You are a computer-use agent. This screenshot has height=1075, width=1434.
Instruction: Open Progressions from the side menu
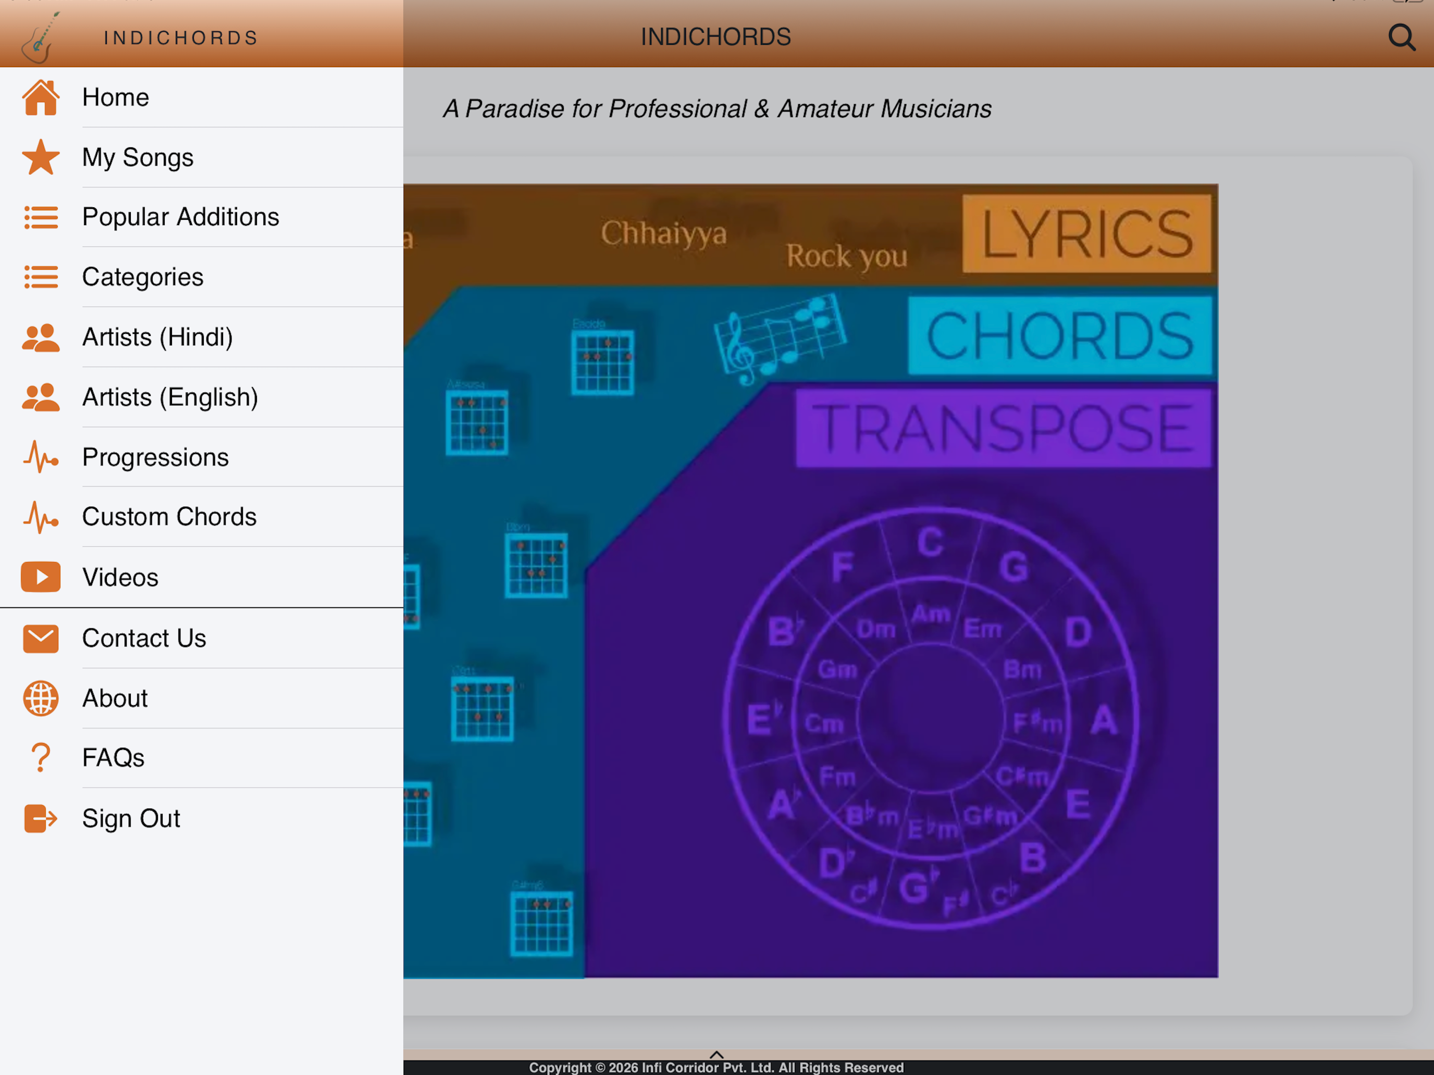(x=202, y=457)
